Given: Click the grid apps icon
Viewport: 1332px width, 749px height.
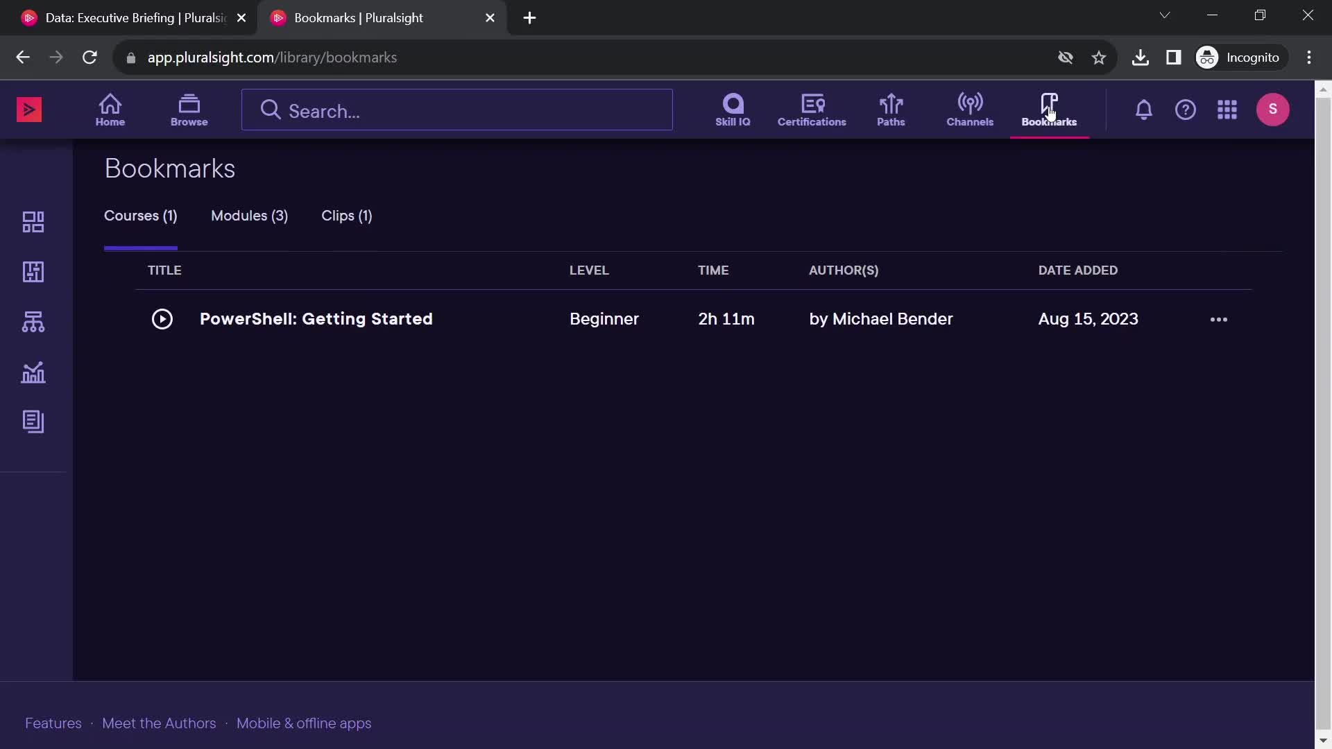Looking at the screenshot, I should [x=1227, y=109].
